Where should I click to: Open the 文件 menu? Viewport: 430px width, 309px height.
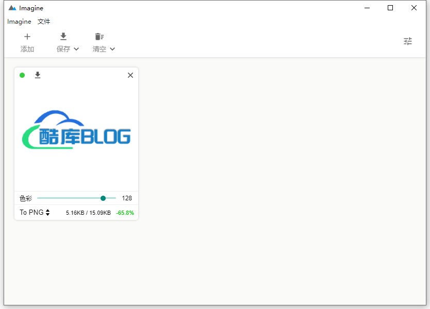44,22
